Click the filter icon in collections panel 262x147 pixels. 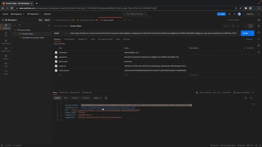tap(20, 25)
